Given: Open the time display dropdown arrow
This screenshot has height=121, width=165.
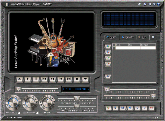Looking at the screenshot, I should point(88,89).
